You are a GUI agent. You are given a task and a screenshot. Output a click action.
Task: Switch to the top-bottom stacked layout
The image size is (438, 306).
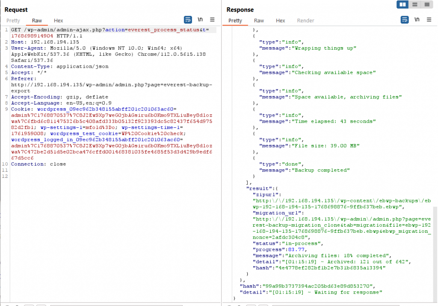click(414, 5)
